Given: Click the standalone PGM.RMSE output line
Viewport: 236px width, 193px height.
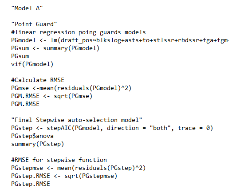Looking at the screenshot, I should tap(25, 104).
